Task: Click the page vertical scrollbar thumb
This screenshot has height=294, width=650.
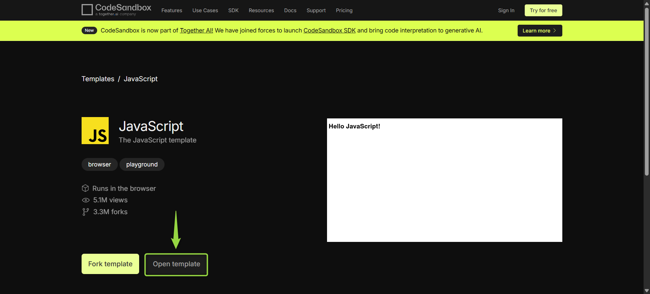Action: (647, 91)
